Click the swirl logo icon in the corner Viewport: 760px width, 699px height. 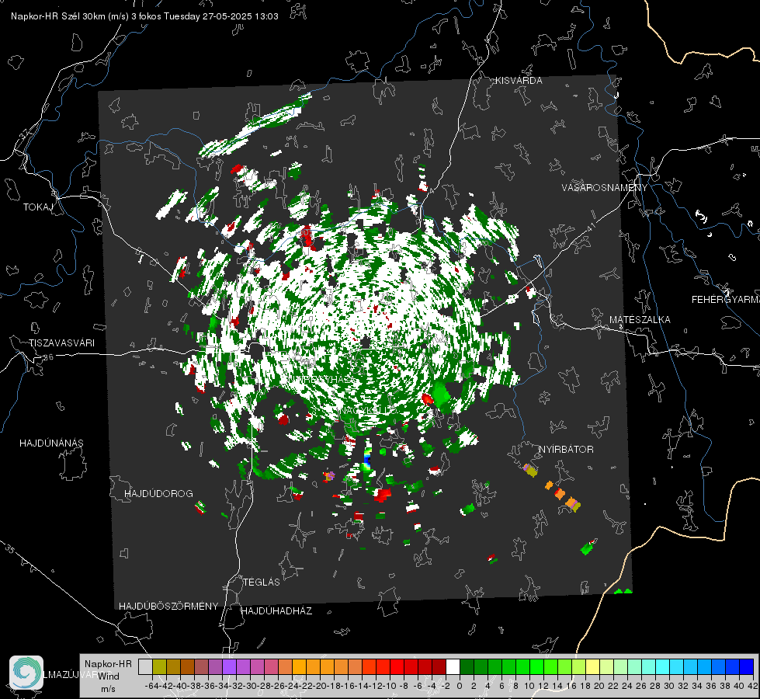pyautogui.click(x=26, y=673)
